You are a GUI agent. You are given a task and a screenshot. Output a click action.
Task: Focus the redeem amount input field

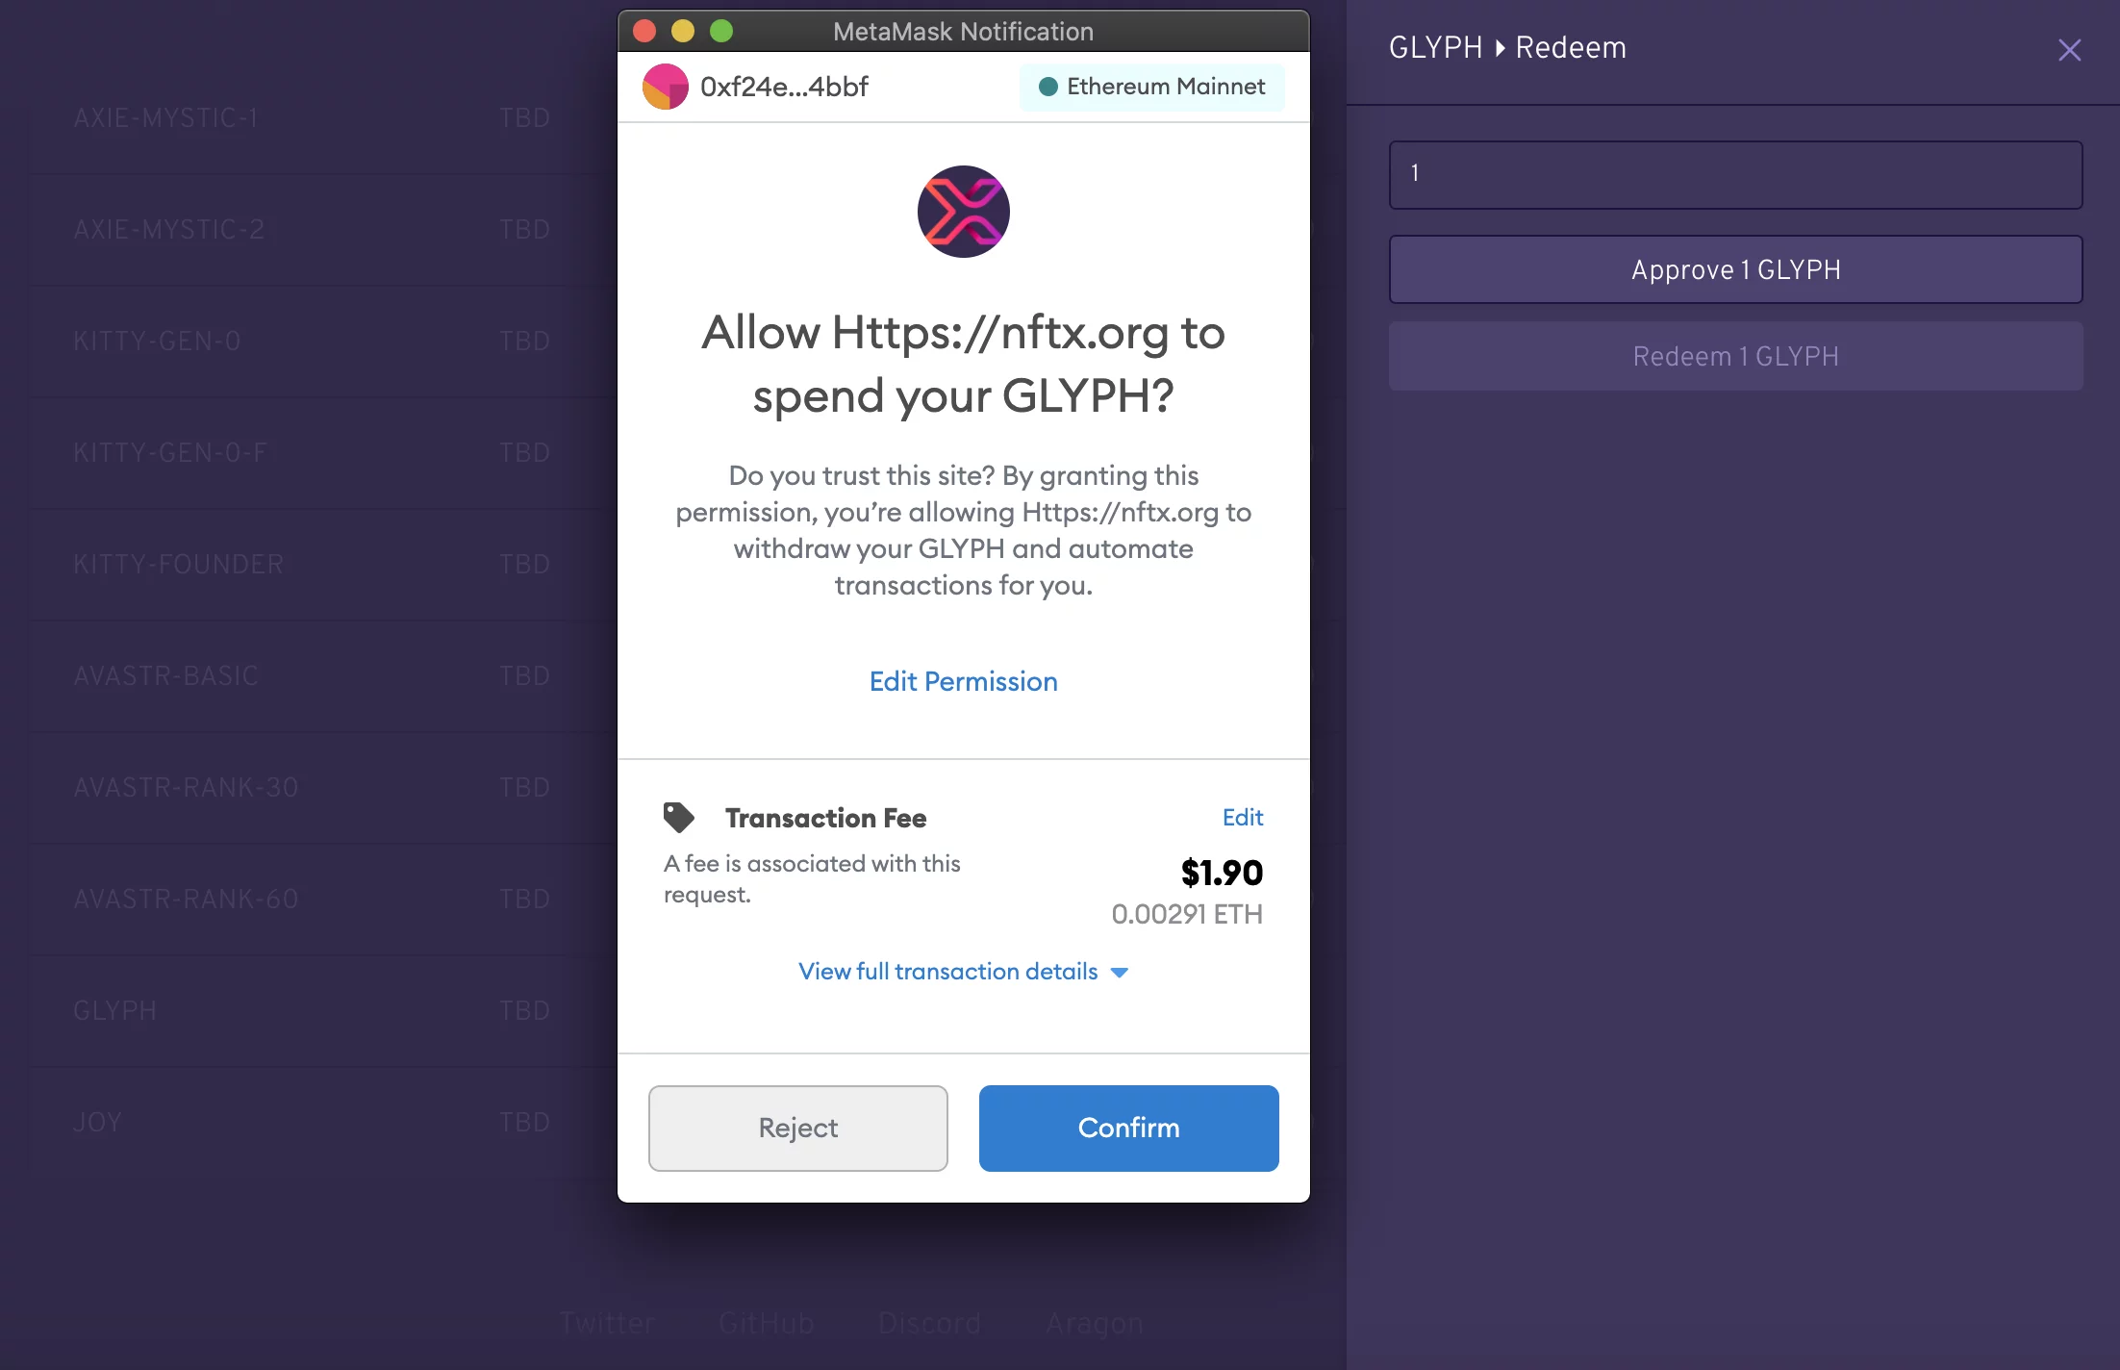tap(1735, 174)
